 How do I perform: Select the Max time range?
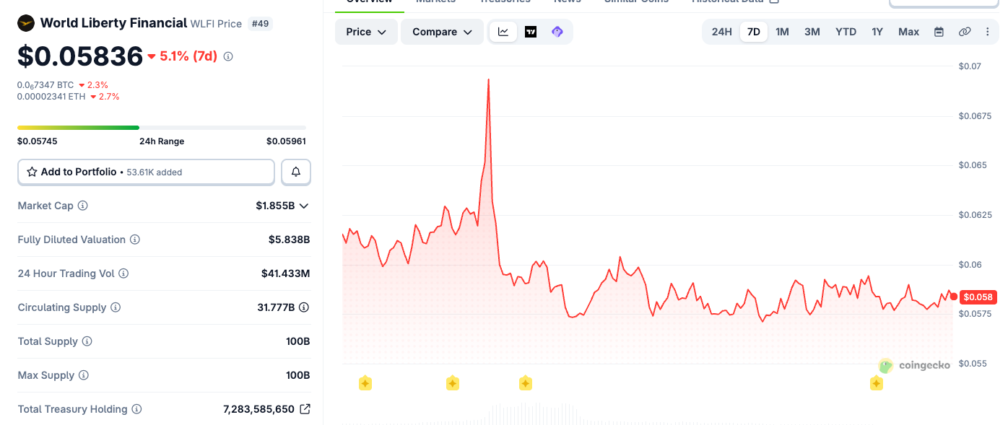[909, 32]
